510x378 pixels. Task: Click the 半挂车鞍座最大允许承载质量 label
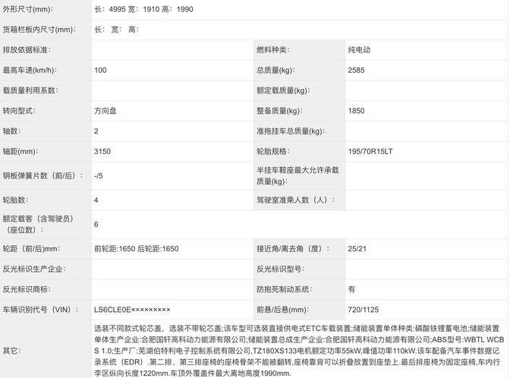(x=297, y=175)
